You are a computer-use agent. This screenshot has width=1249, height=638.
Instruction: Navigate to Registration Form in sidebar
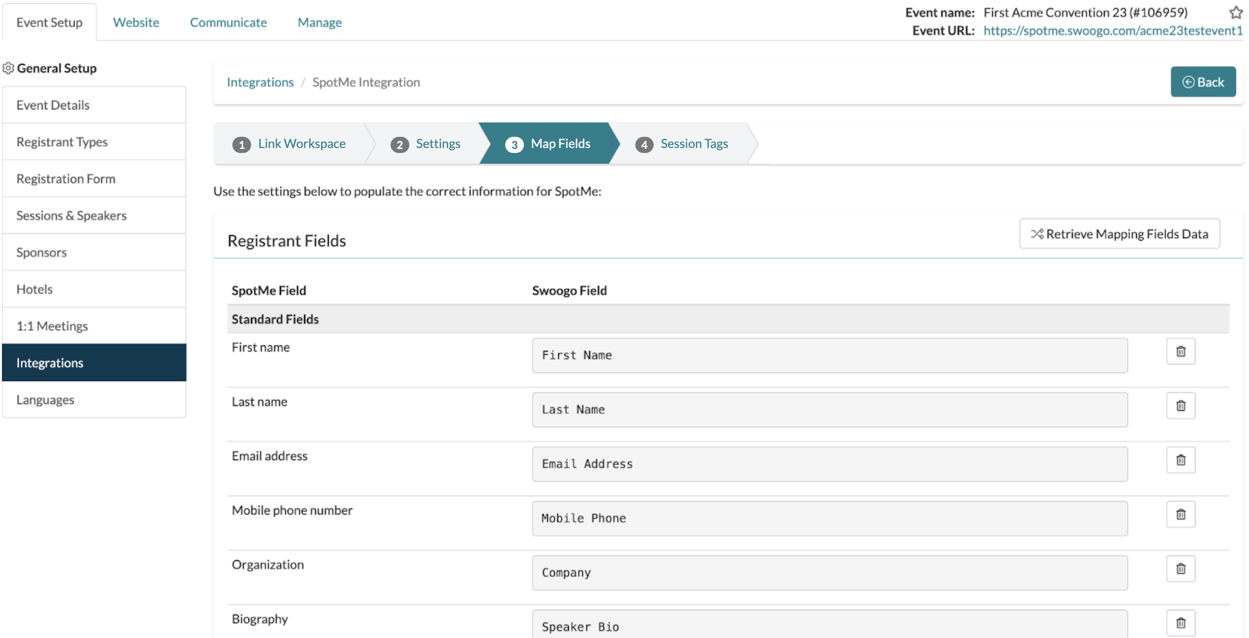[65, 178]
